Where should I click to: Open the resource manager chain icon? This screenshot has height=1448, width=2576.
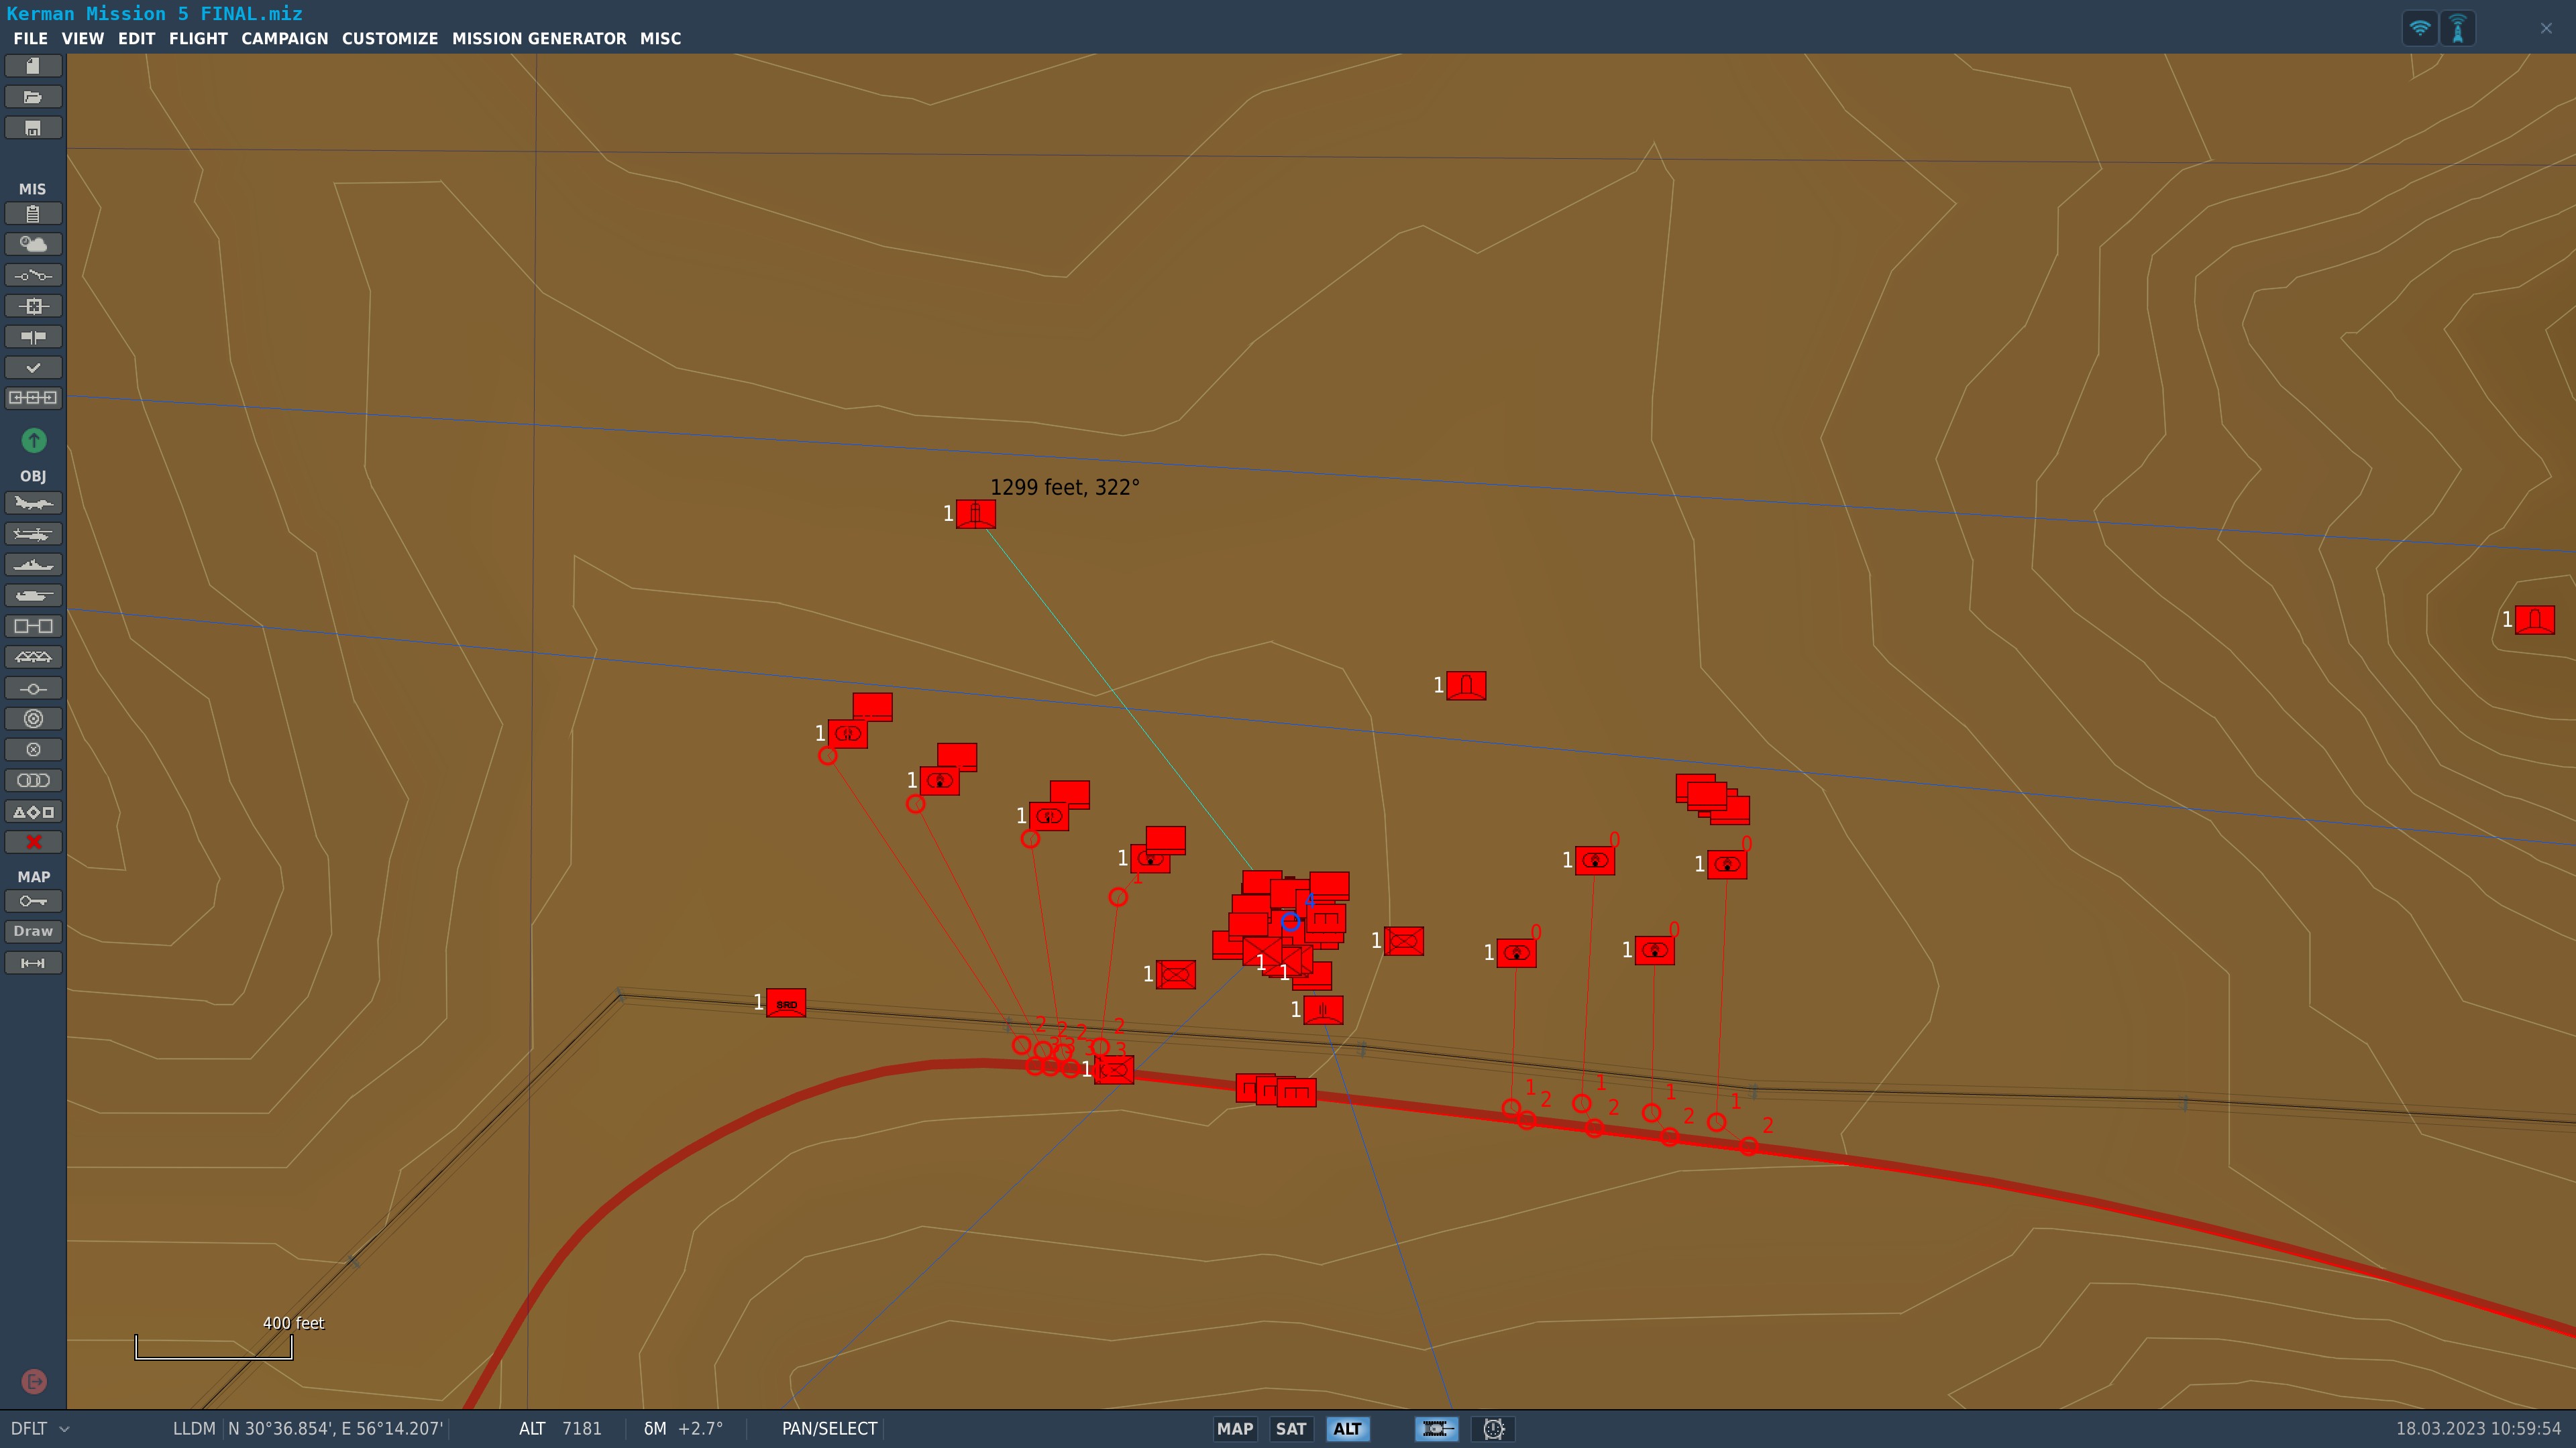pos(33,398)
